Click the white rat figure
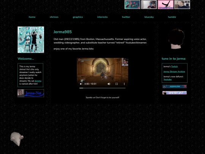The image size is (205, 154). (17, 139)
